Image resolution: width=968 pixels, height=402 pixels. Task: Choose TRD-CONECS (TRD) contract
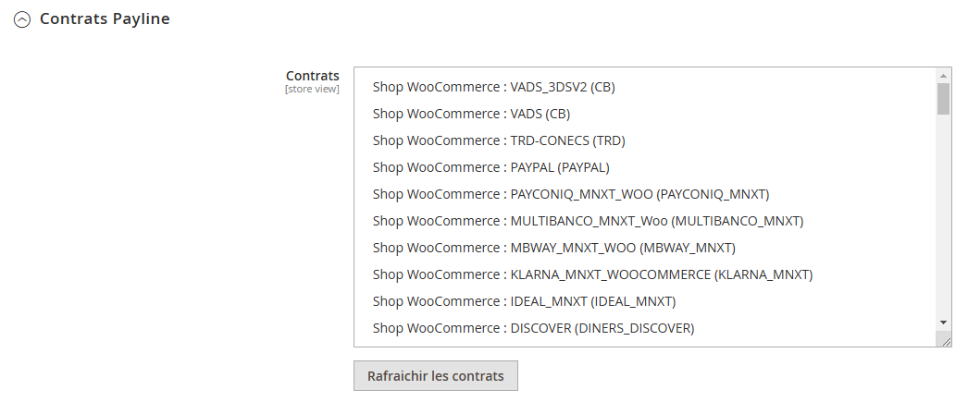click(499, 141)
